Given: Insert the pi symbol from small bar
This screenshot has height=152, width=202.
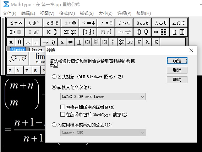Looking at the screenshot, I should (11, 42).
